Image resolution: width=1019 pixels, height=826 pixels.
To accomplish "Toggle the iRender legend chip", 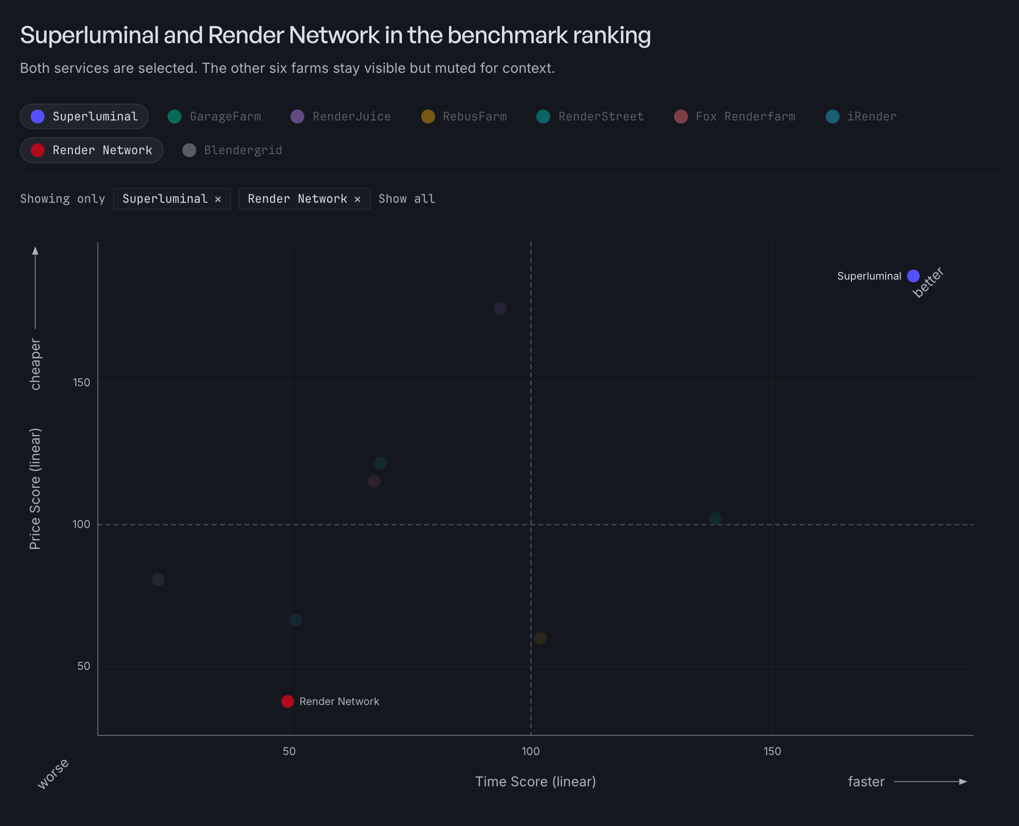I will (861, 117).
